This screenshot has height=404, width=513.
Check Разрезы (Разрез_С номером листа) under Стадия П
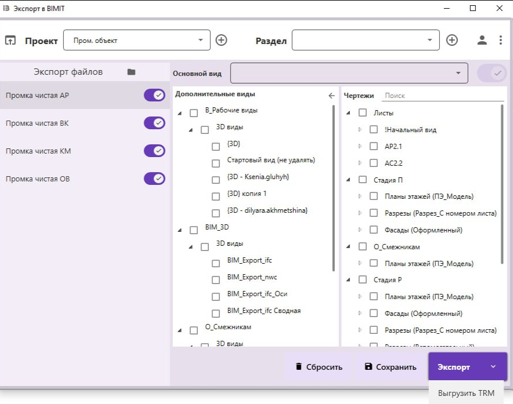374,213
